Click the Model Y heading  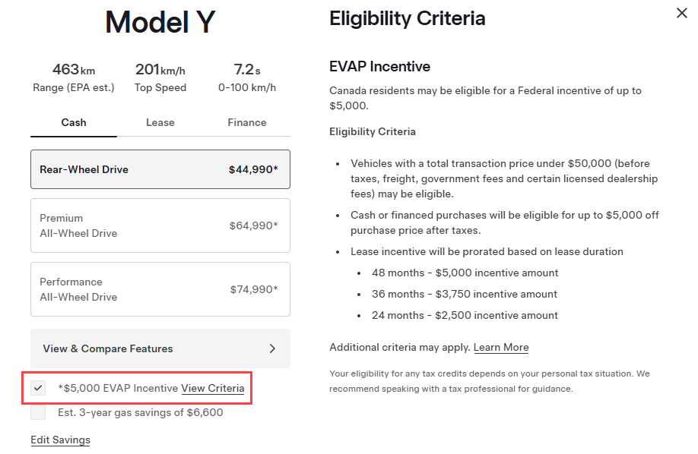click(x=160, y=22)
